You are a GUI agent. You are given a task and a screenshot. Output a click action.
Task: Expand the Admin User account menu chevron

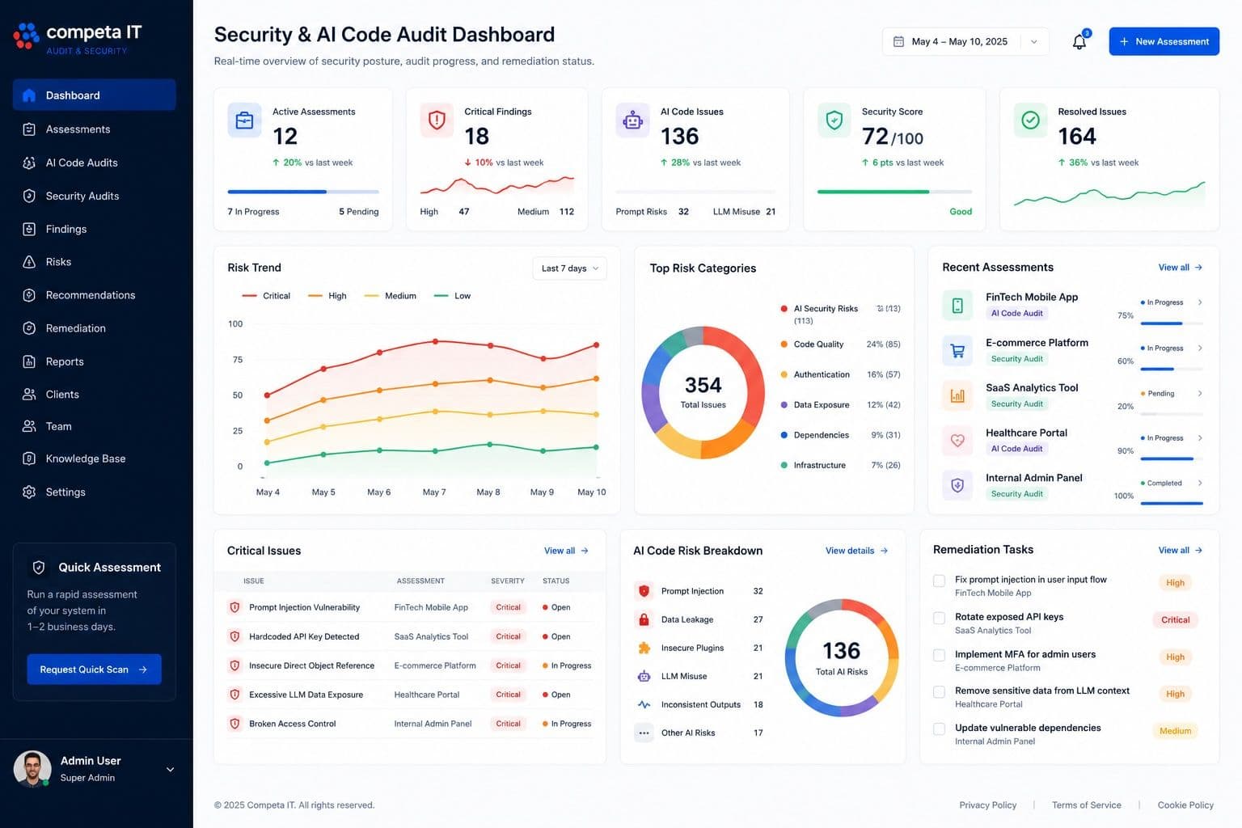171,770
